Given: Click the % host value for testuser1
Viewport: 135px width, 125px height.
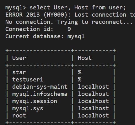Looking at the screenshot, I should [x=80, y=80].
